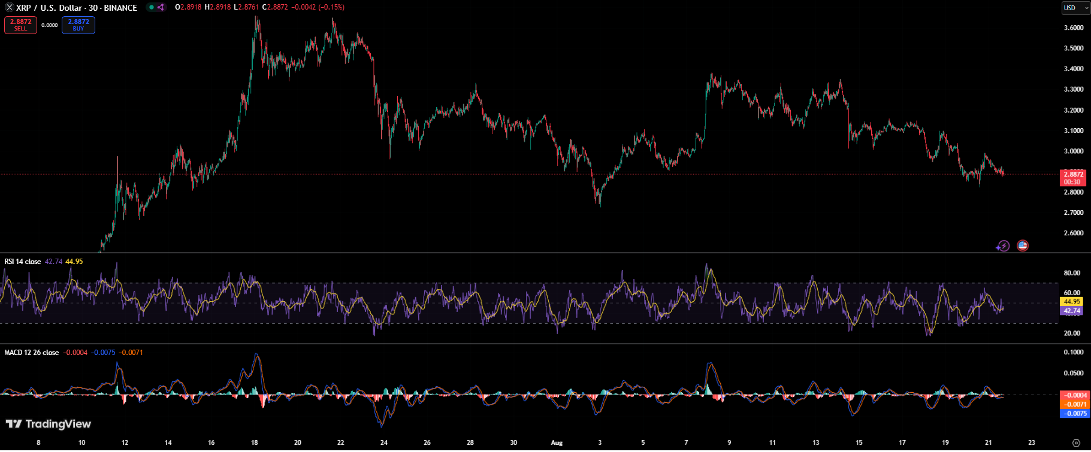This screenshot has width=1091, height=452.
Task: Click the change value -0.0042 (-0.15%)
Action: (318, 7)
